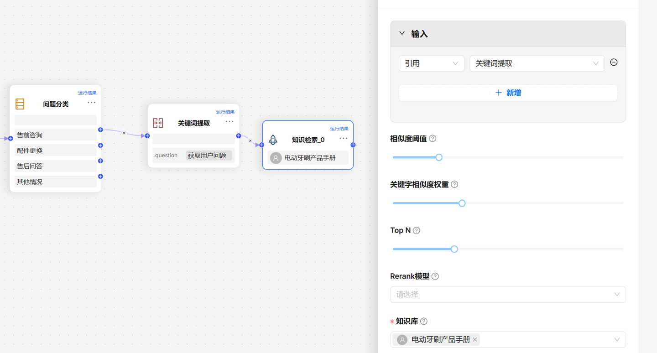This screenshot has width=657, height=353.
Task: Open 运行结果 on the 知识检索_0 node
Action: (x=339, y=128)
